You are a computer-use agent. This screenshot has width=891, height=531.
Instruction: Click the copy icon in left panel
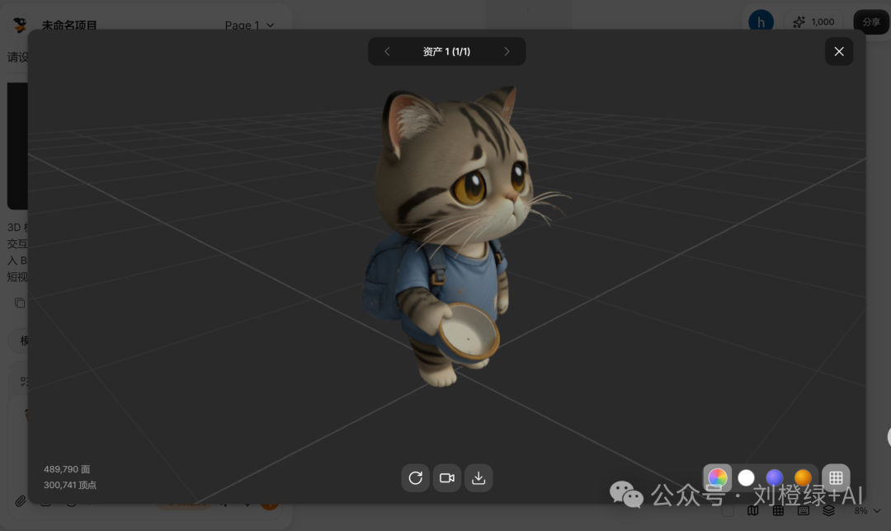(20, 303)
